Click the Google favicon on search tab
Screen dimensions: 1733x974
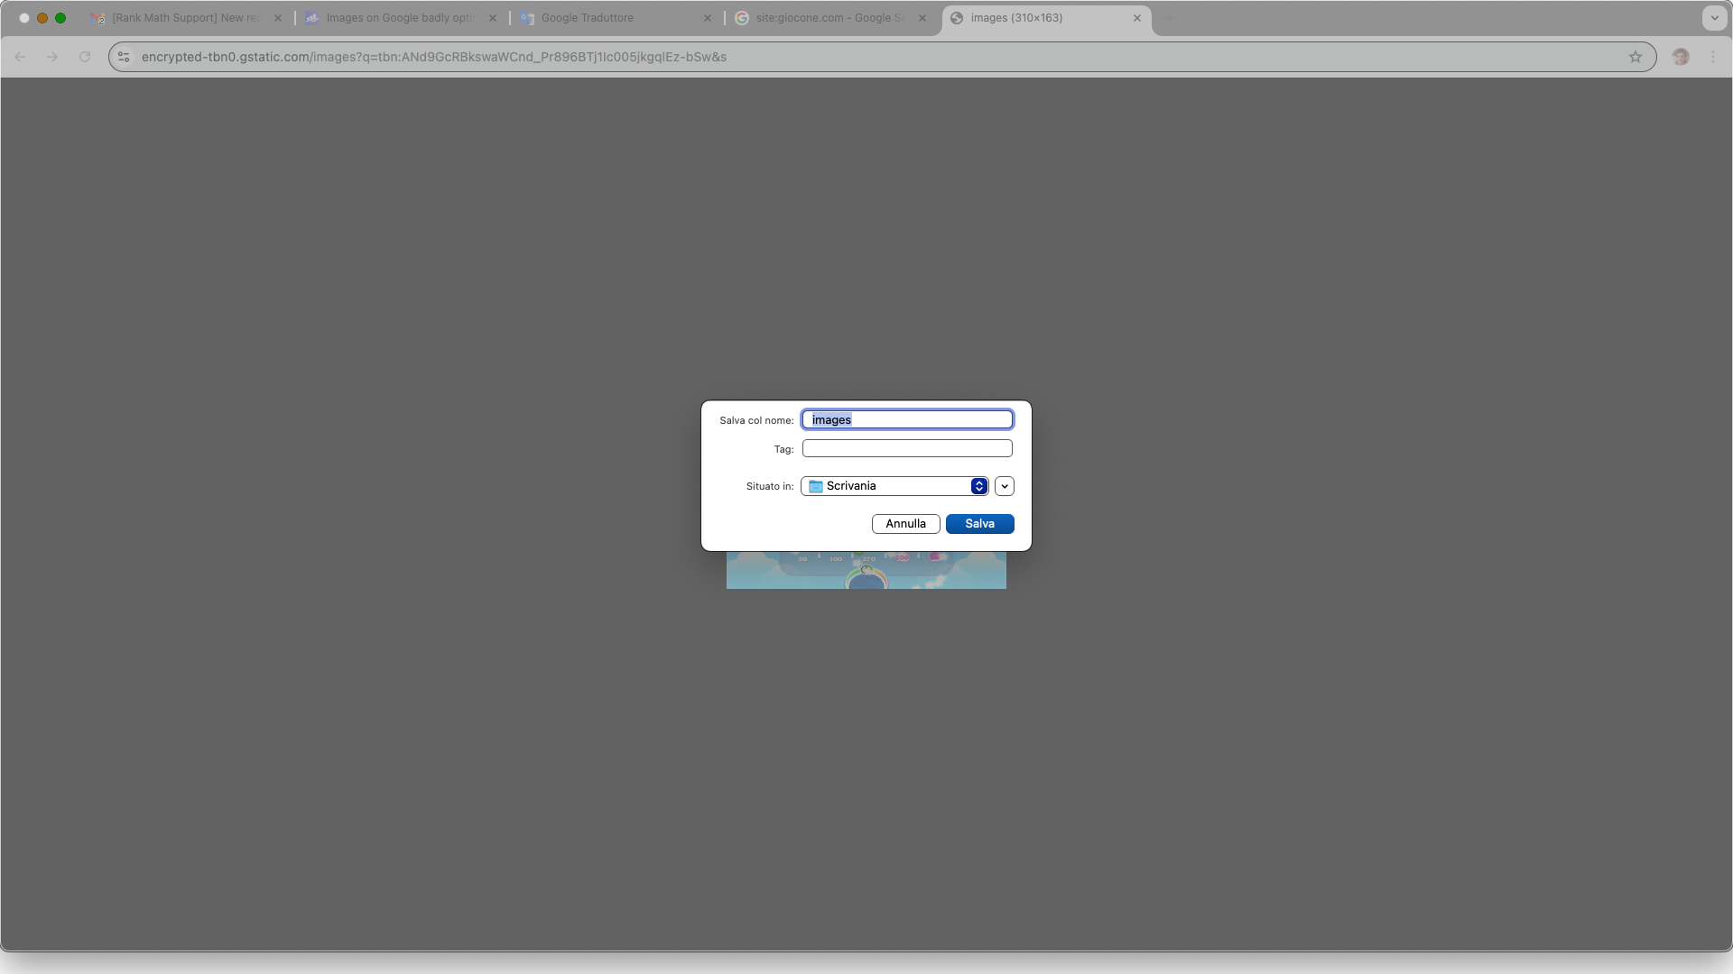point(742,18)
